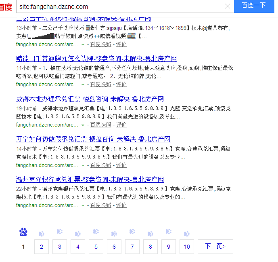Click green URL under 赌徒出千 result
This screenshot has height=262, width=278.
point(47,85)
